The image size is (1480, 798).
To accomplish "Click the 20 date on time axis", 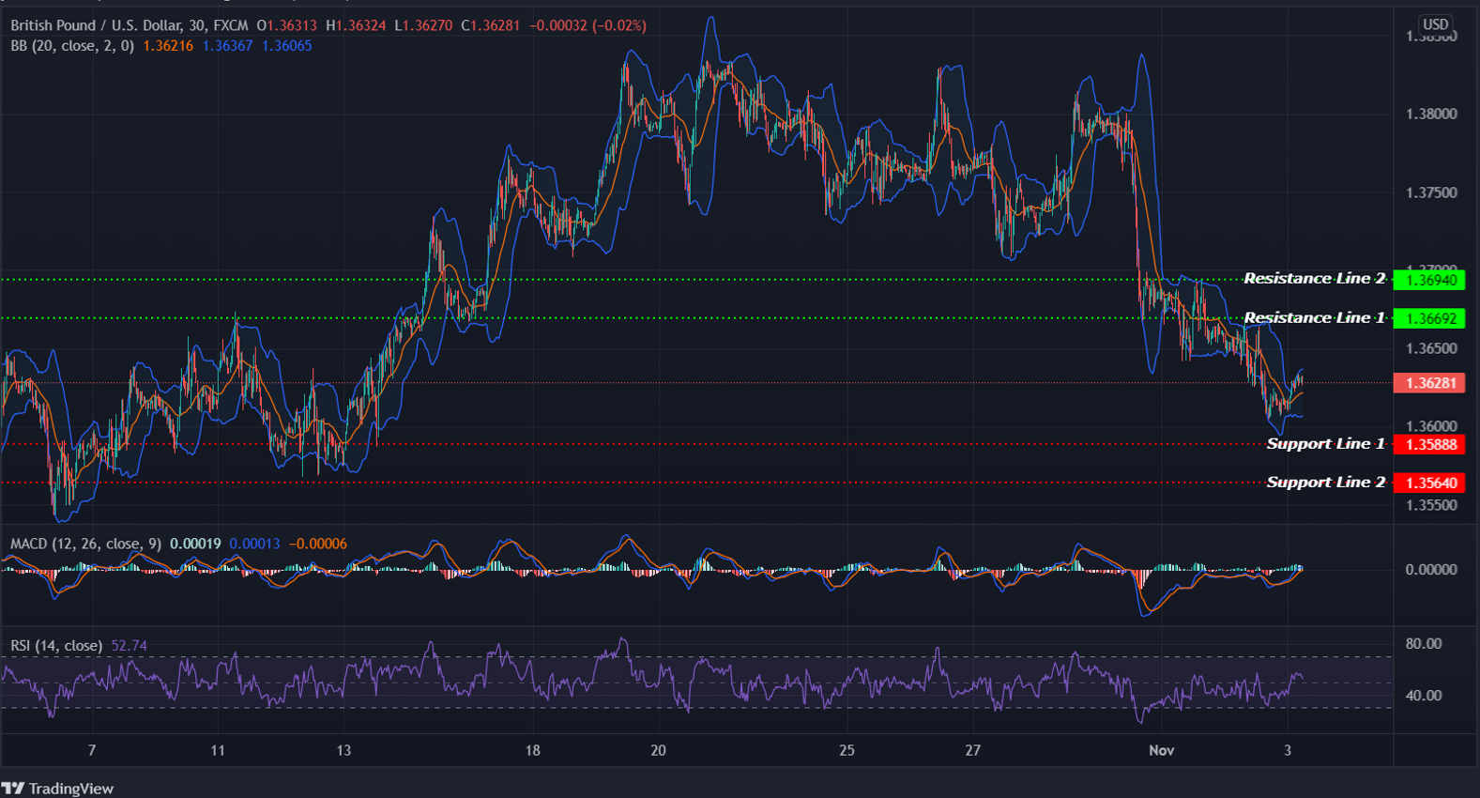I will [x=658, y=750].
